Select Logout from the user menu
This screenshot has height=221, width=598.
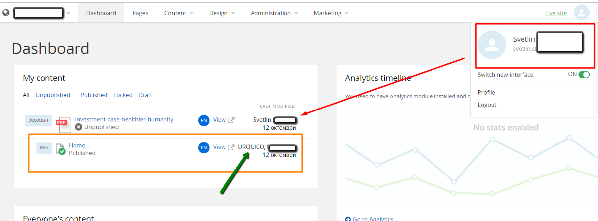click(487, 105)
